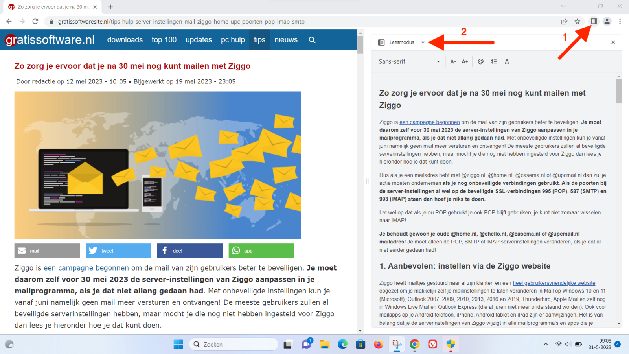
Task: Close the reading mode side panel
Action: [x=613, y=42]
